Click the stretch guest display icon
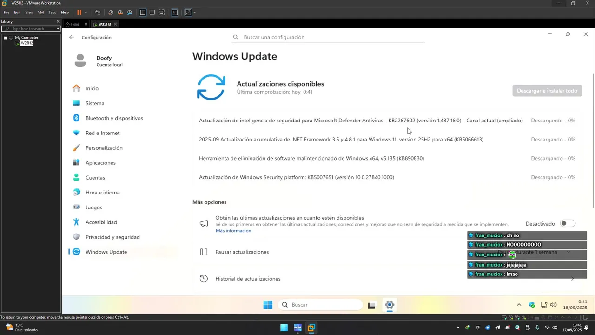The image size is (595, 335). point(188,13)
